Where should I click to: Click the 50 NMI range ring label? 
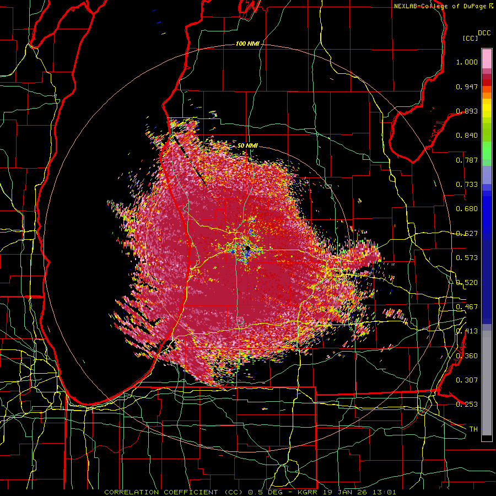(247, 145)
